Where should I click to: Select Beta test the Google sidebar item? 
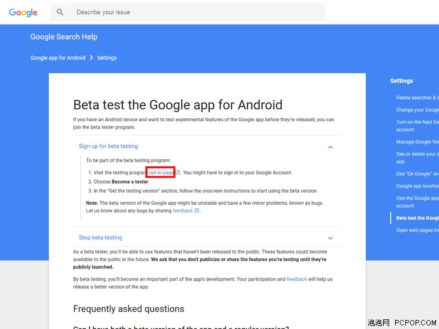[417, 218]
